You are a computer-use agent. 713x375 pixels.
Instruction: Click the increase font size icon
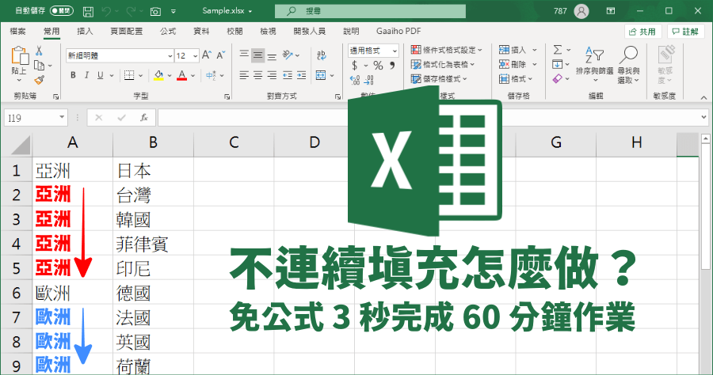pos(207,55)
